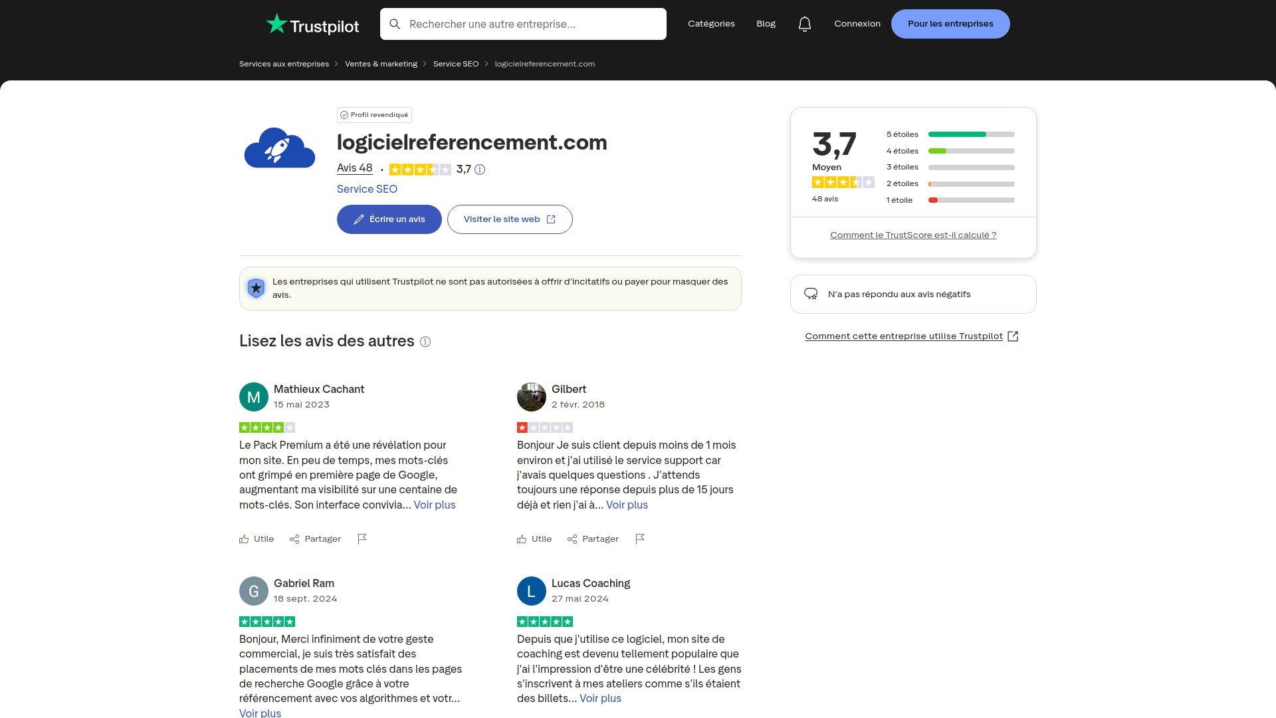Navigate to the Blog section
The height and width of the screenshot is (718, 1276).
766,23
